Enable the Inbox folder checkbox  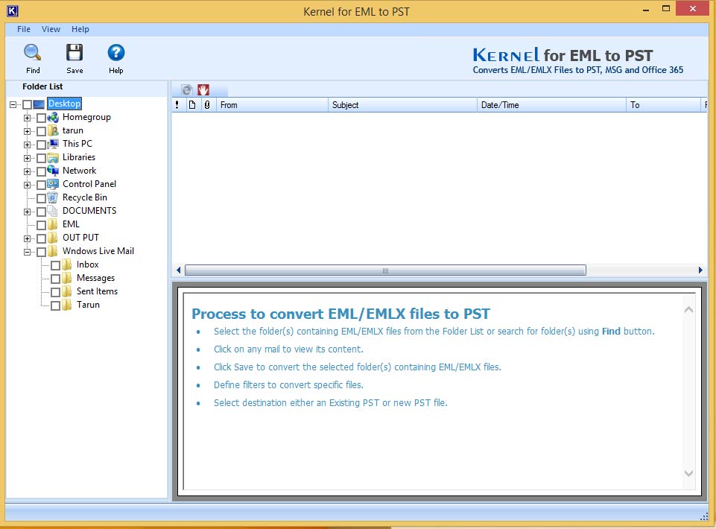(x=55, y=265)
